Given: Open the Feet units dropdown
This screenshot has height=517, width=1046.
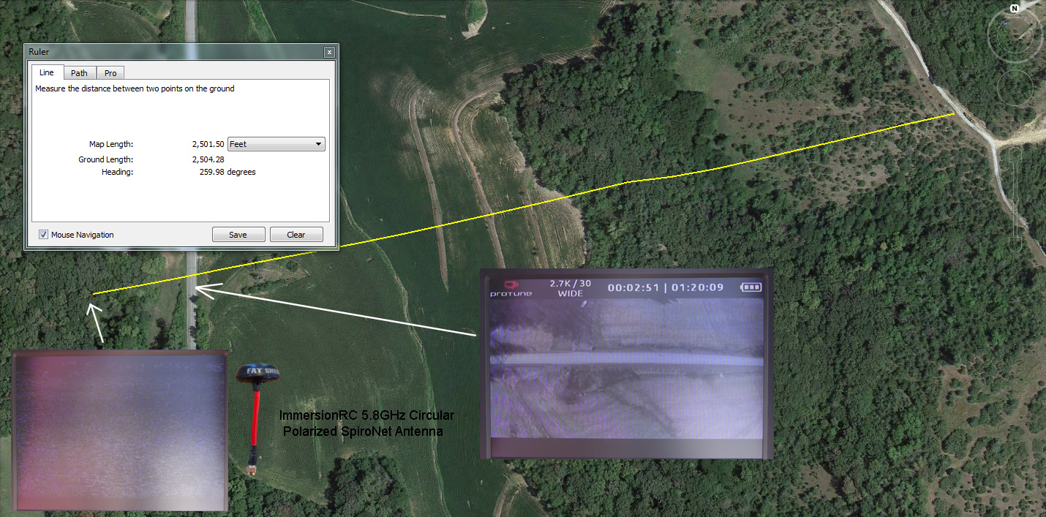Looking at the screenshot, I should (276, 144).
